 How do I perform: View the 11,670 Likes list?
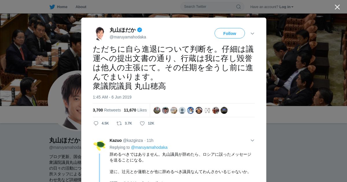click(135, 110)
